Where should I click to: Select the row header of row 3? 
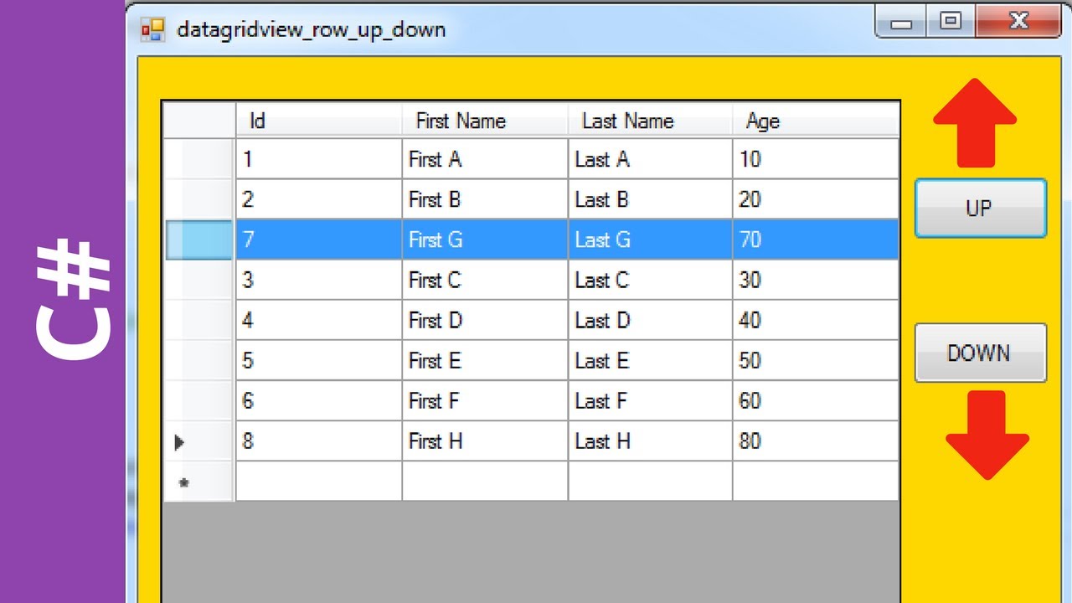[x=199, y=280]
